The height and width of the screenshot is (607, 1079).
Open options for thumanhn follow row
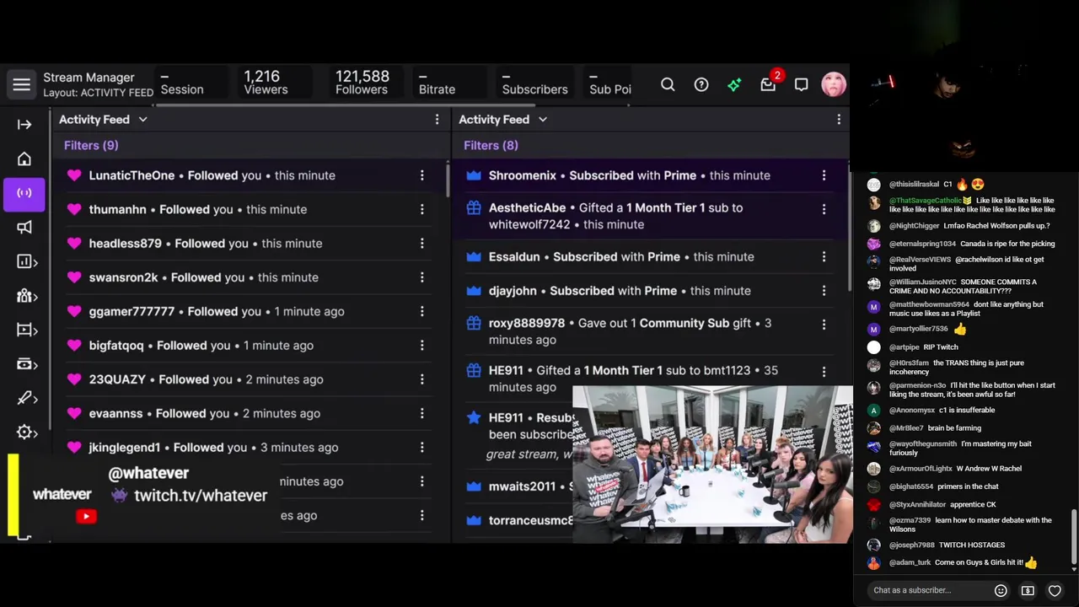point(422,209)
